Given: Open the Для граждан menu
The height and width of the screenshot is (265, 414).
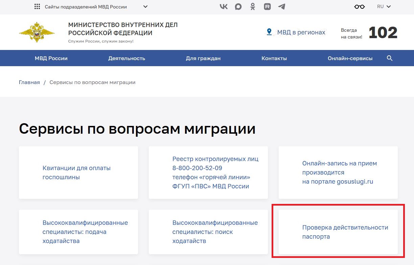Looking at the screenshot, I should coord(203,58).
